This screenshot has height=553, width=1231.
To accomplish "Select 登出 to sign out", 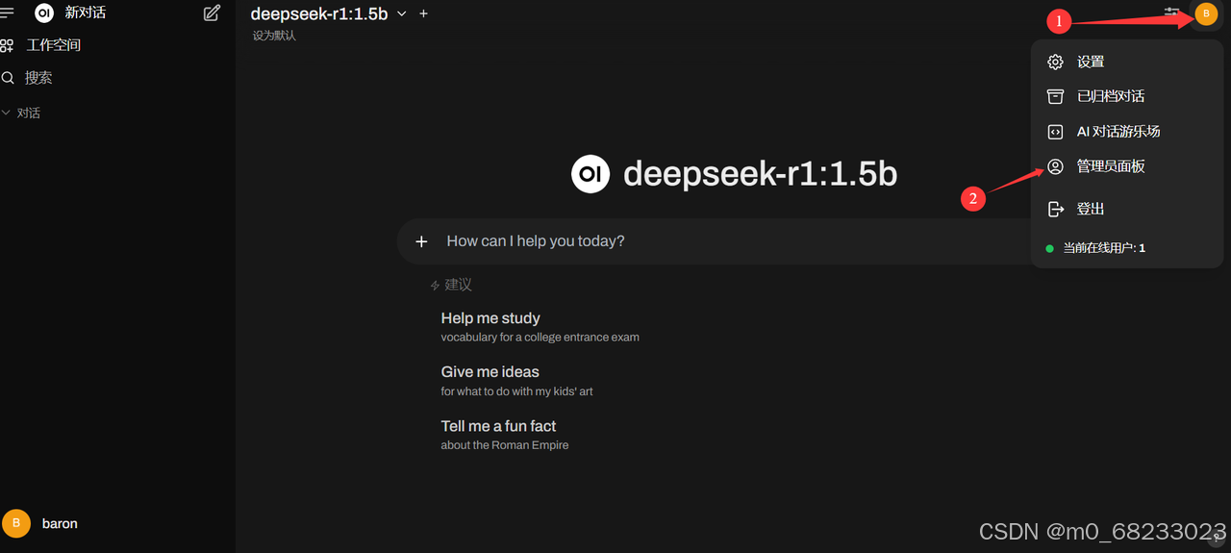I will (x=1126, y=209).
